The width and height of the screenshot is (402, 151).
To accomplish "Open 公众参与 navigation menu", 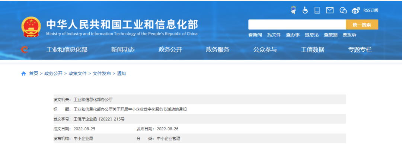I will click(x=265, y=49).
